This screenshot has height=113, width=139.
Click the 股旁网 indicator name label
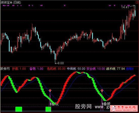point(5,69)
